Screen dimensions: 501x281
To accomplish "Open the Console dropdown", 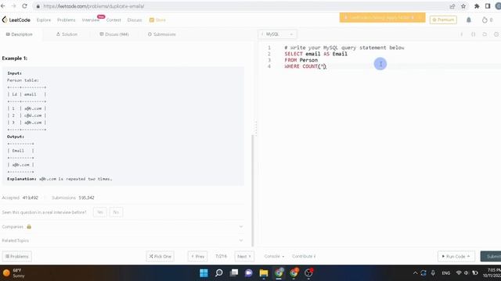I will pos(274,256).
